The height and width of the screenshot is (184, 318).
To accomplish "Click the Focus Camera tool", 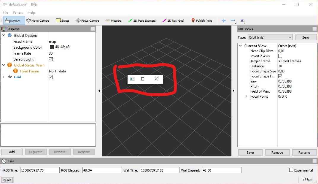I will click(87, 20).
